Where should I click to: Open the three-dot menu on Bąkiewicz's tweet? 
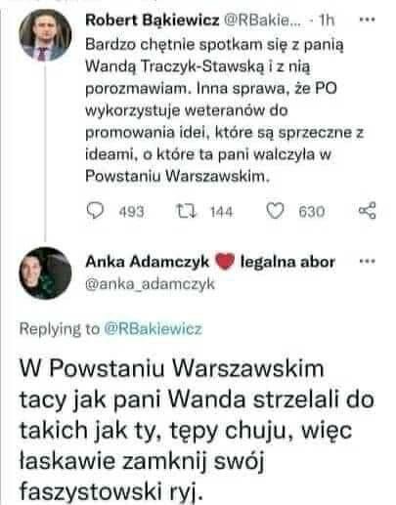point(367,20)
